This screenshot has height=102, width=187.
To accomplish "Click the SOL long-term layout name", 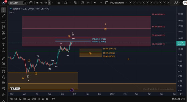I will click(x=117, y=3).
